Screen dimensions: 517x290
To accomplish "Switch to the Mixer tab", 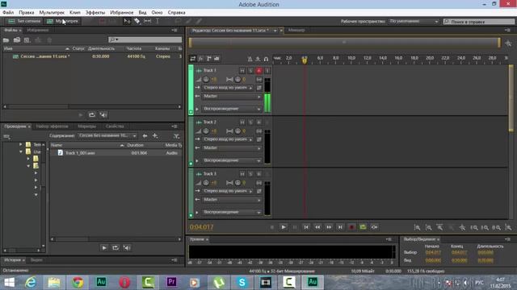I will [296, 30].
